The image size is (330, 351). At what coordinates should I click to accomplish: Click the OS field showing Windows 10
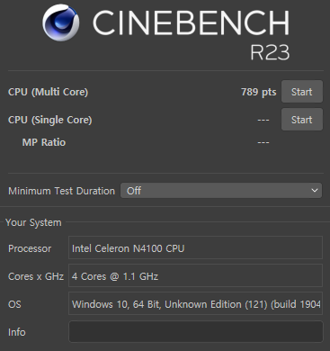[x=195, y=303]
